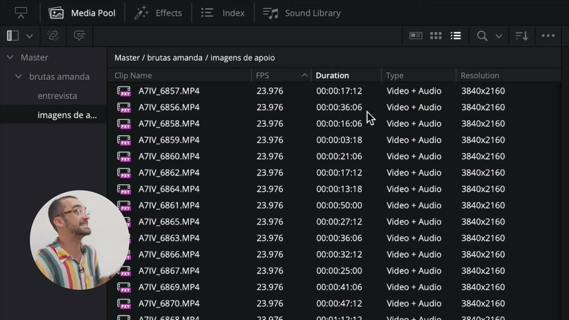
Task: Open the bin list view dropdown chevron
Action: [x=30, y=36]
